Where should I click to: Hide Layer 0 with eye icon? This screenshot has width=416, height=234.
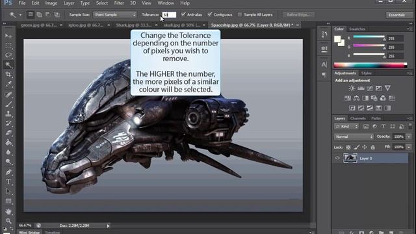click(x=337, y=158)
